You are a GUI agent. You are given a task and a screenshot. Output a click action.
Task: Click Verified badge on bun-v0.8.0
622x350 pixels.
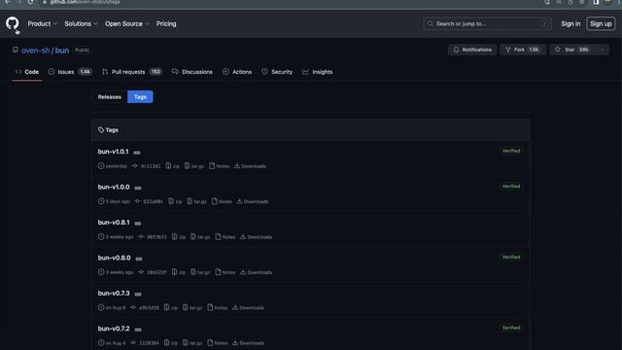[x=511, y=257]
